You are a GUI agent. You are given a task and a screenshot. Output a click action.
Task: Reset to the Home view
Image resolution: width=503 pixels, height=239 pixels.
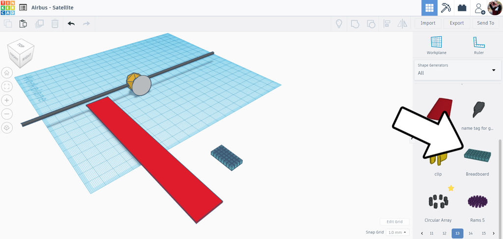click(x=7, y=73)
